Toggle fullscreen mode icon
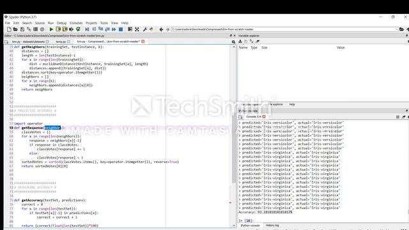Viewport: 409px width, 230px height. coord(137,29)
